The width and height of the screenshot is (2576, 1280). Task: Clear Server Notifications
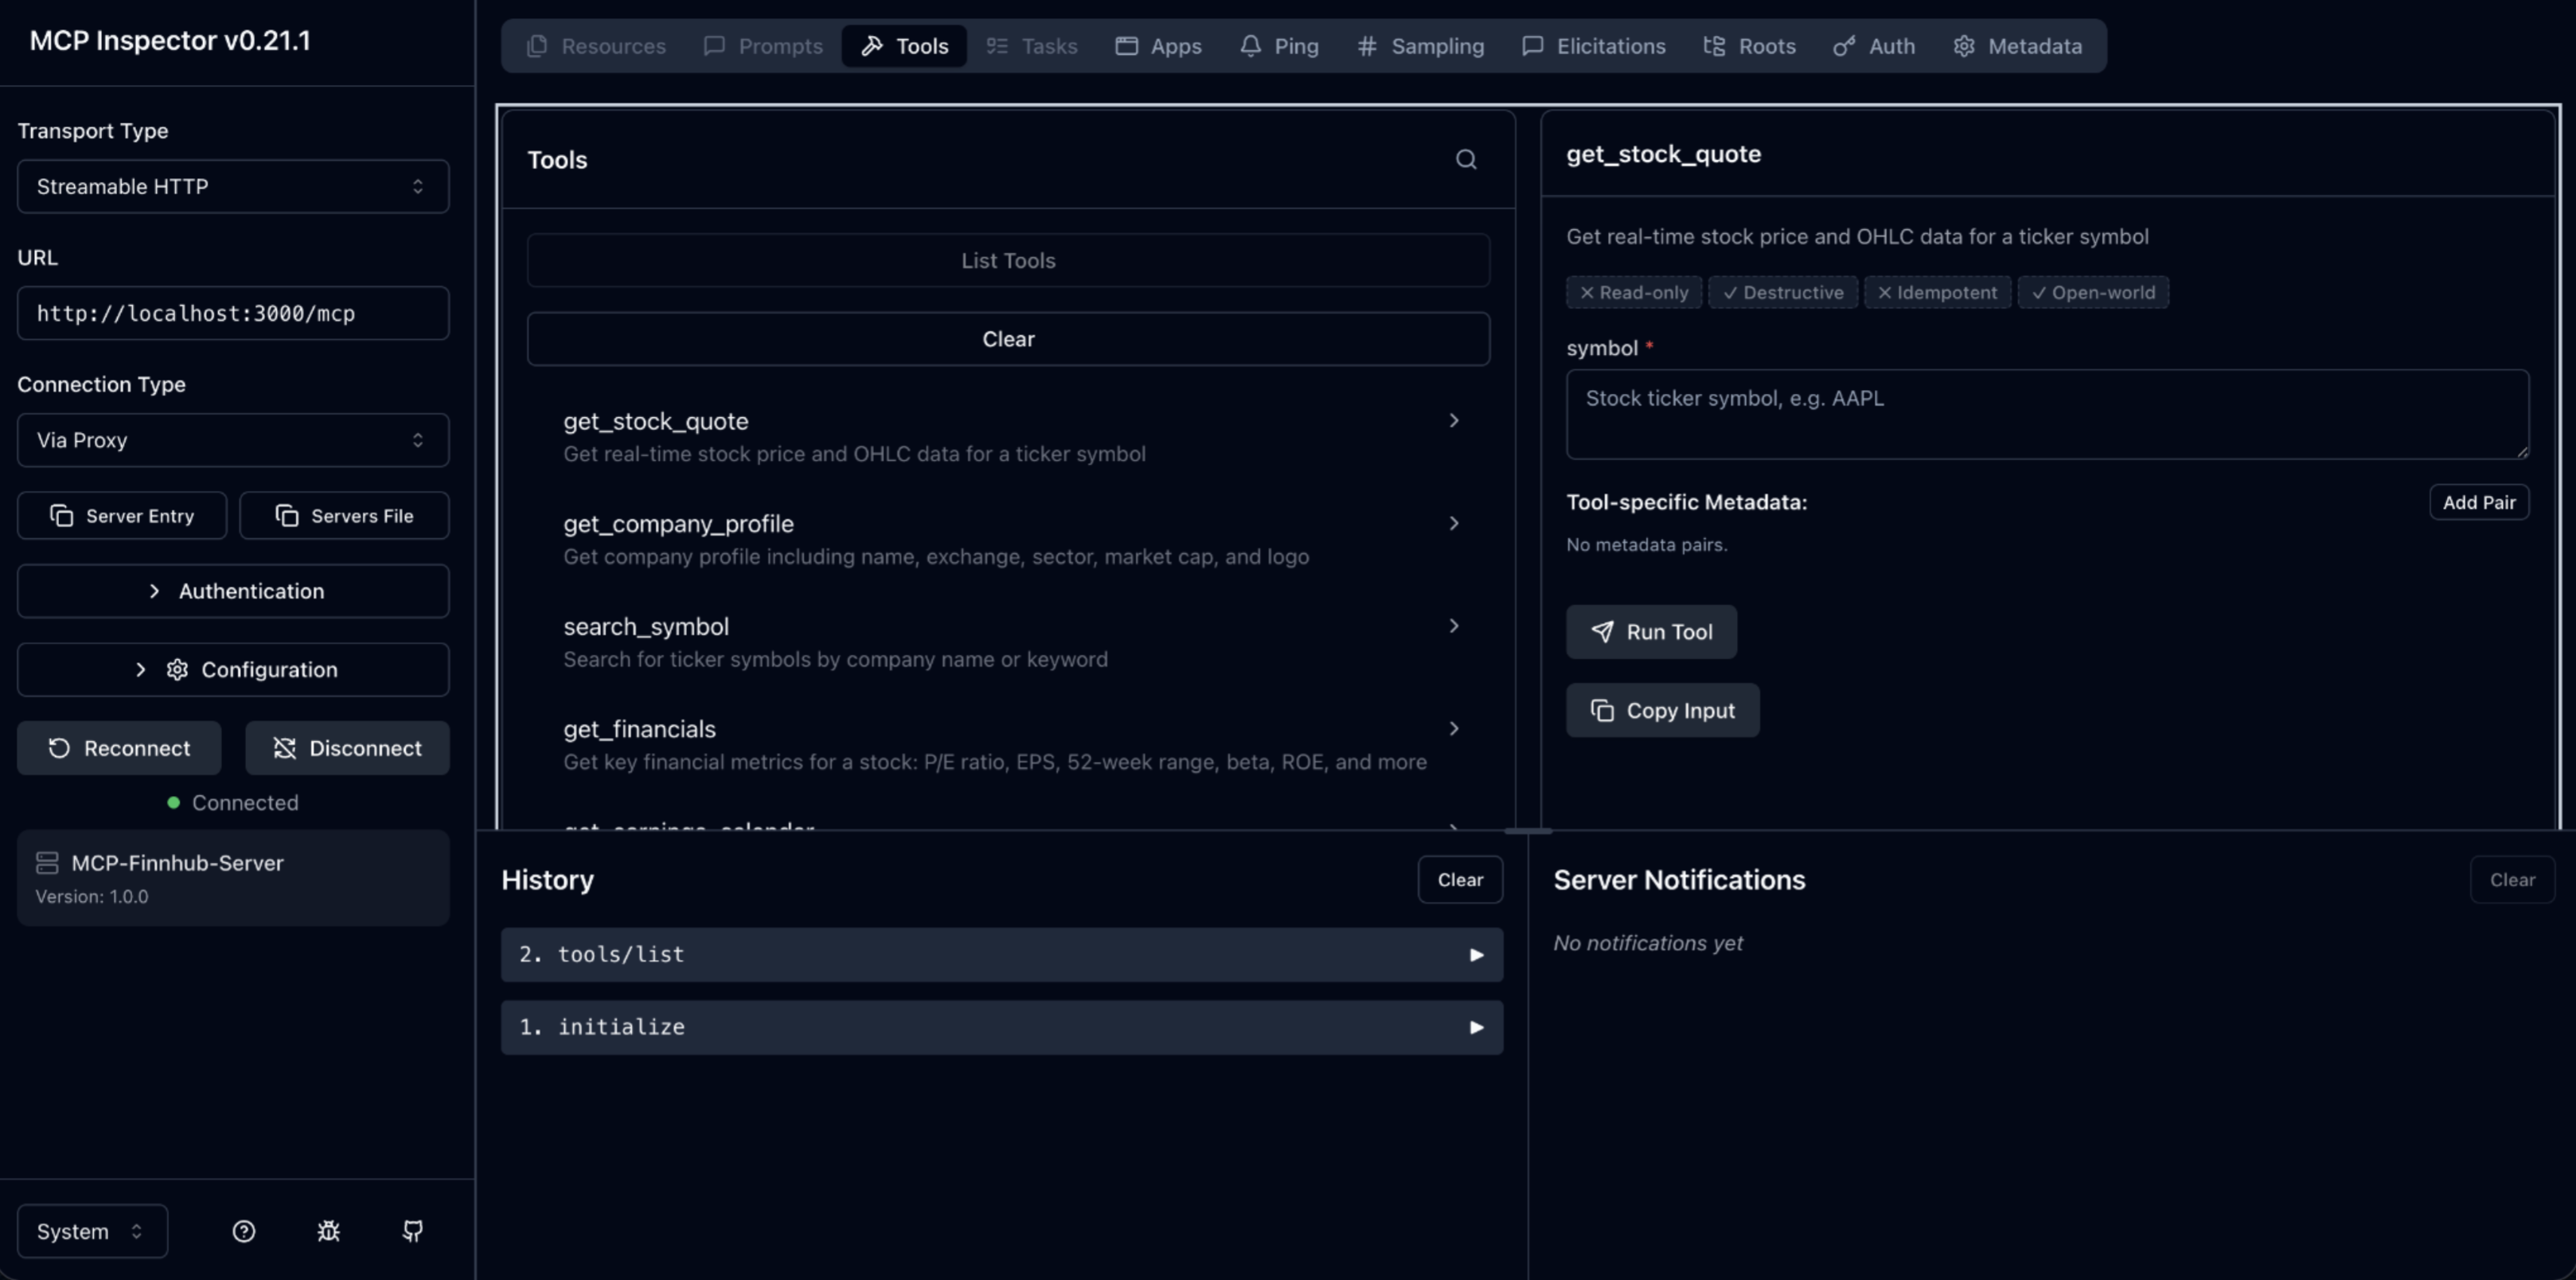click(x=2513, y=880)
